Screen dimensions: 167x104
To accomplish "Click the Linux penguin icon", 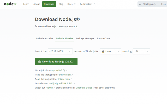I will [103, 51].
